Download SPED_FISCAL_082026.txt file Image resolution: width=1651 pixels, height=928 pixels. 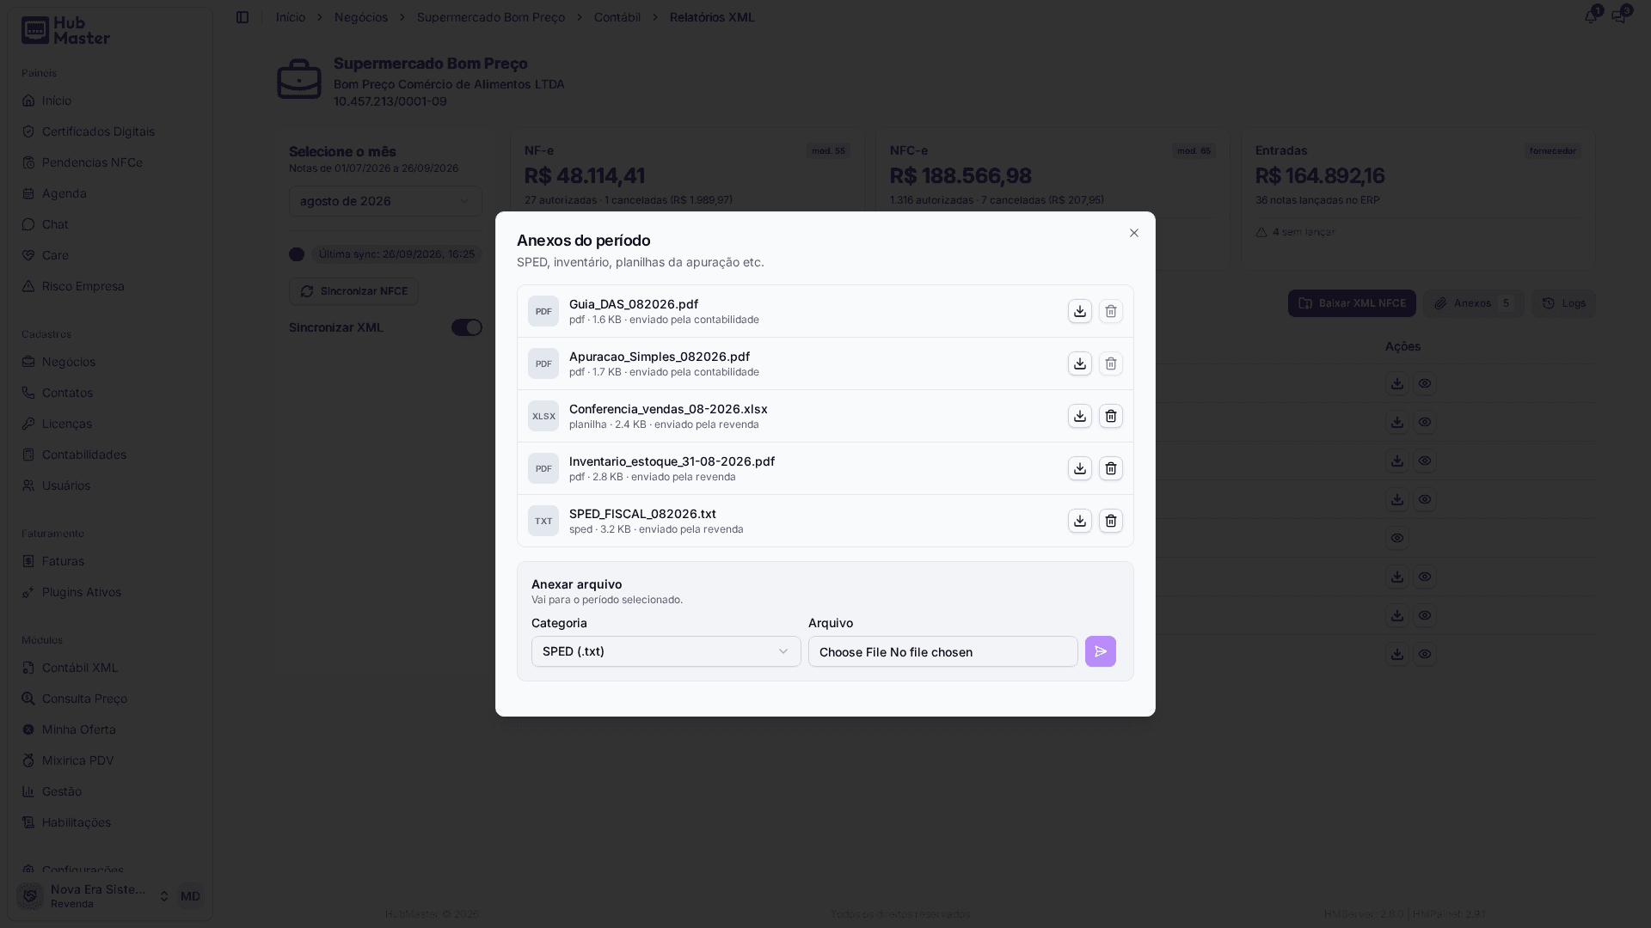(1080, 521)
